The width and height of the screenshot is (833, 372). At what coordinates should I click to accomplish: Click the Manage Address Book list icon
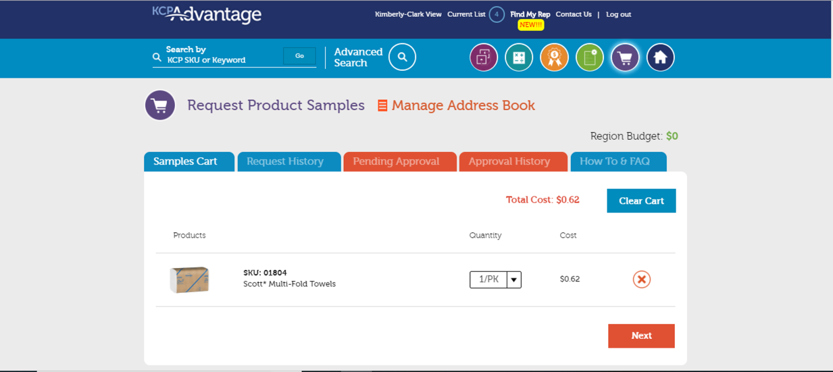tap(382, 105)
